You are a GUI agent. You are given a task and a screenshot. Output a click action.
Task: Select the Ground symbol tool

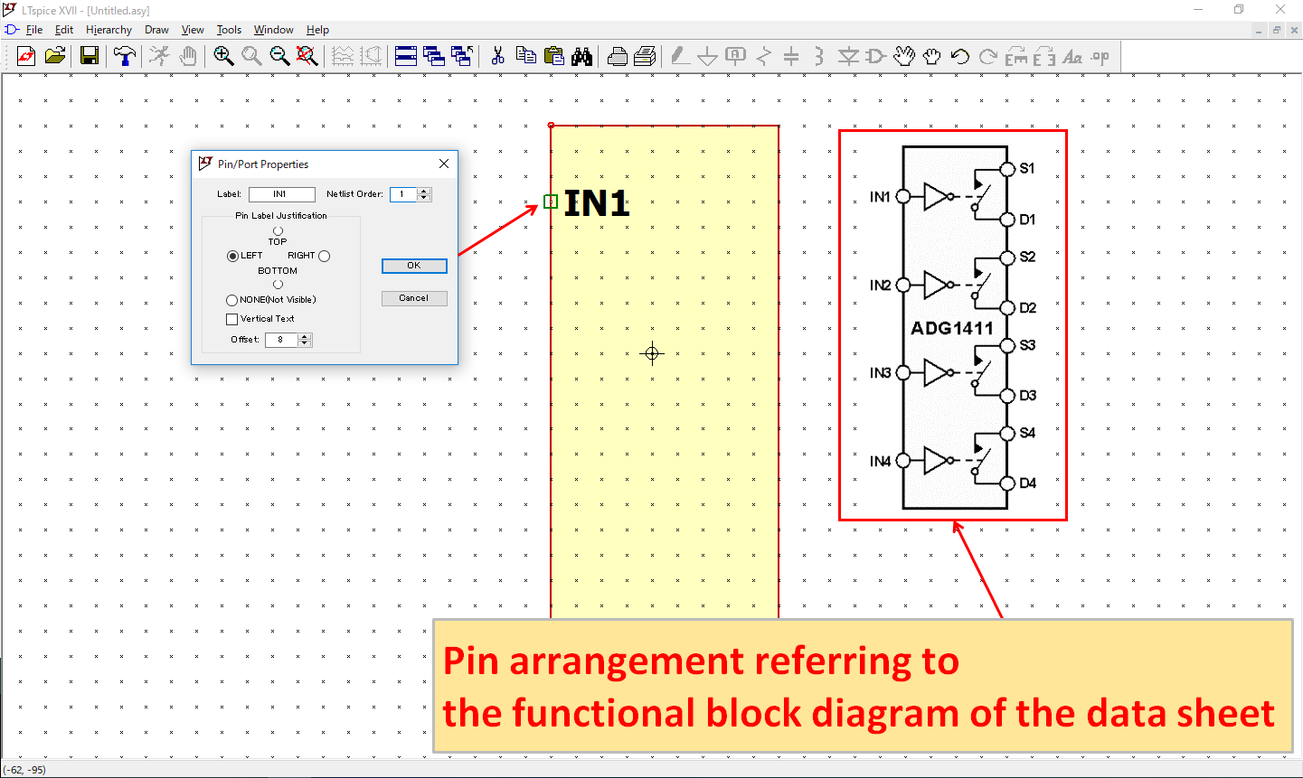click(707, 55)
